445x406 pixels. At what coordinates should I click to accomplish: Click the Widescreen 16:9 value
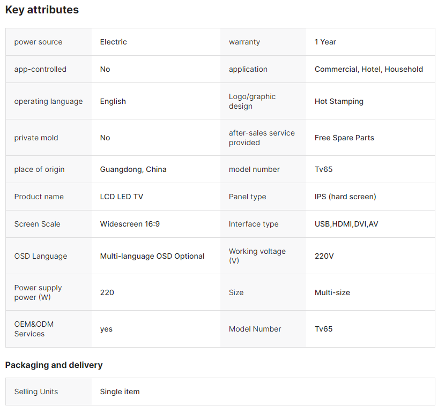[130, 224]
